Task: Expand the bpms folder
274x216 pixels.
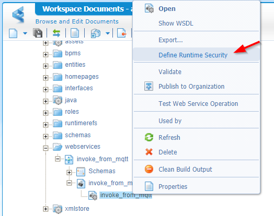Action: (x=45, y=54)
